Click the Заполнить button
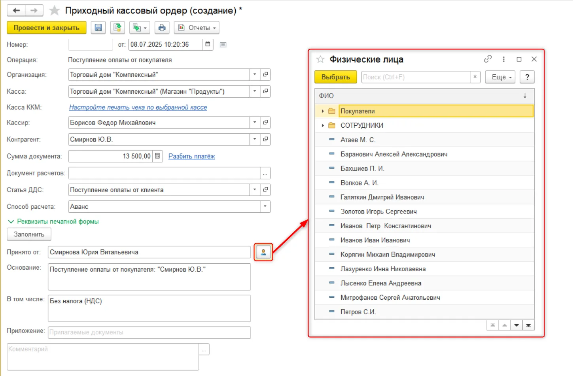 click(x=29, y=234)
